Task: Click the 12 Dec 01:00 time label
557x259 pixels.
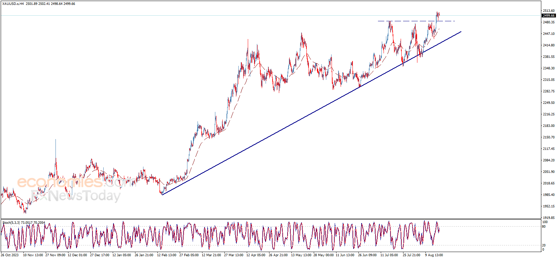Action: click(77, 255)
